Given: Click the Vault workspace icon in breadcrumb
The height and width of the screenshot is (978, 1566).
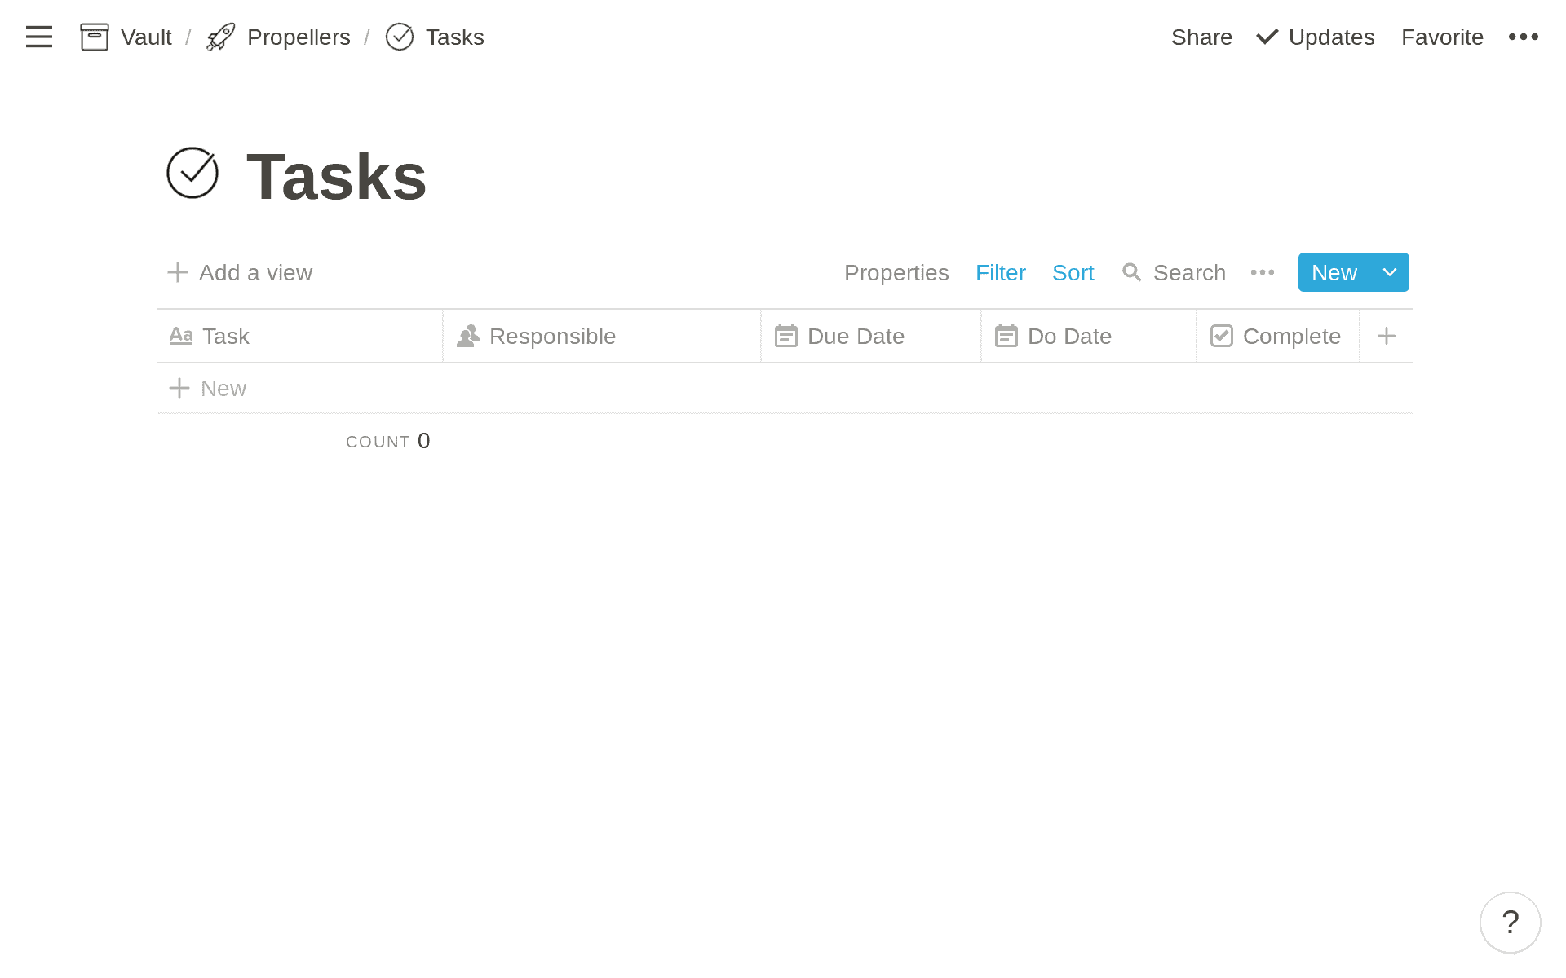Looking at the screenshot, I should [95, 37].
